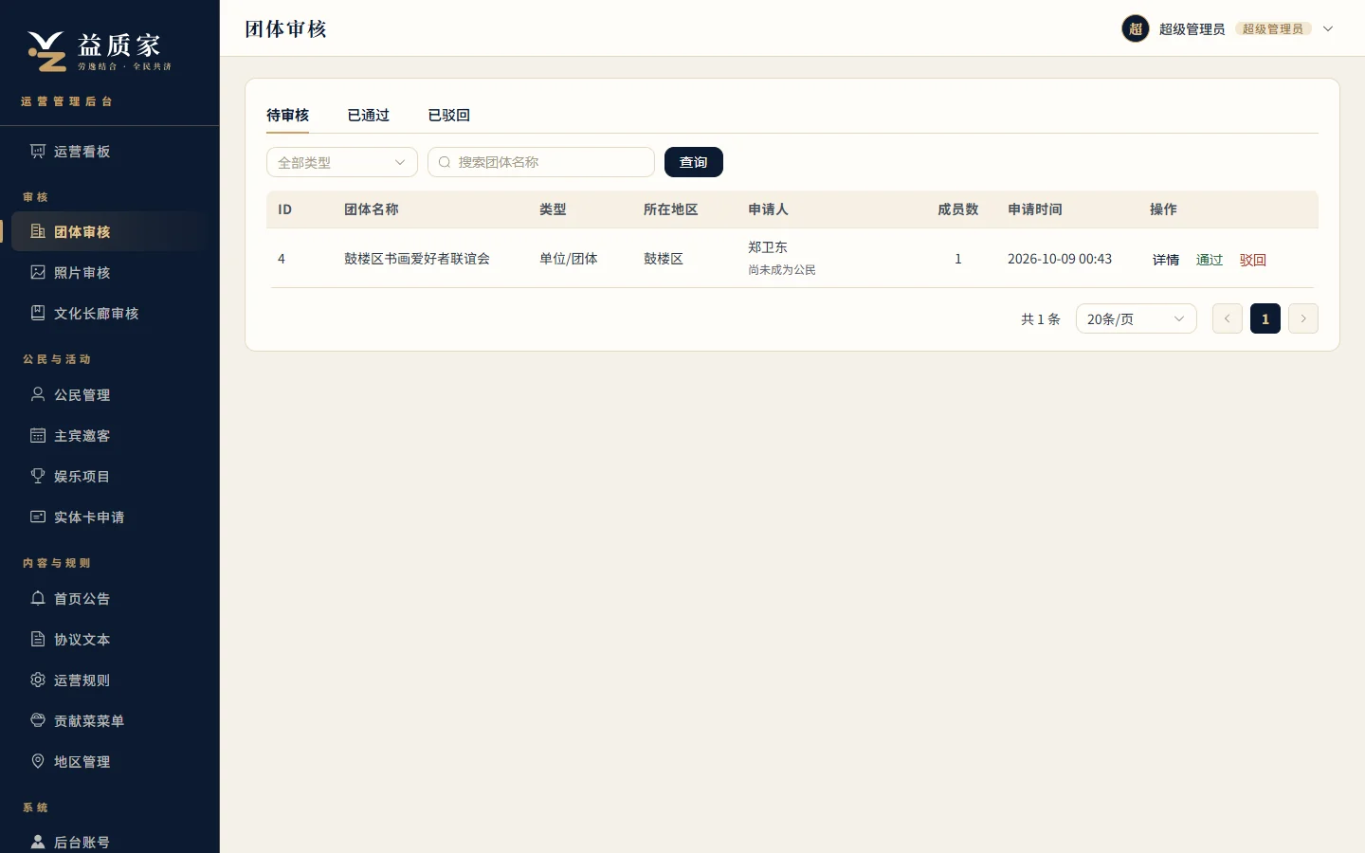Open 详情 for 鼓楼区书画爱好者联谊会
Image resolution: width=1365 pixels, height=853 pixels.
click(x=1166, y=260)
